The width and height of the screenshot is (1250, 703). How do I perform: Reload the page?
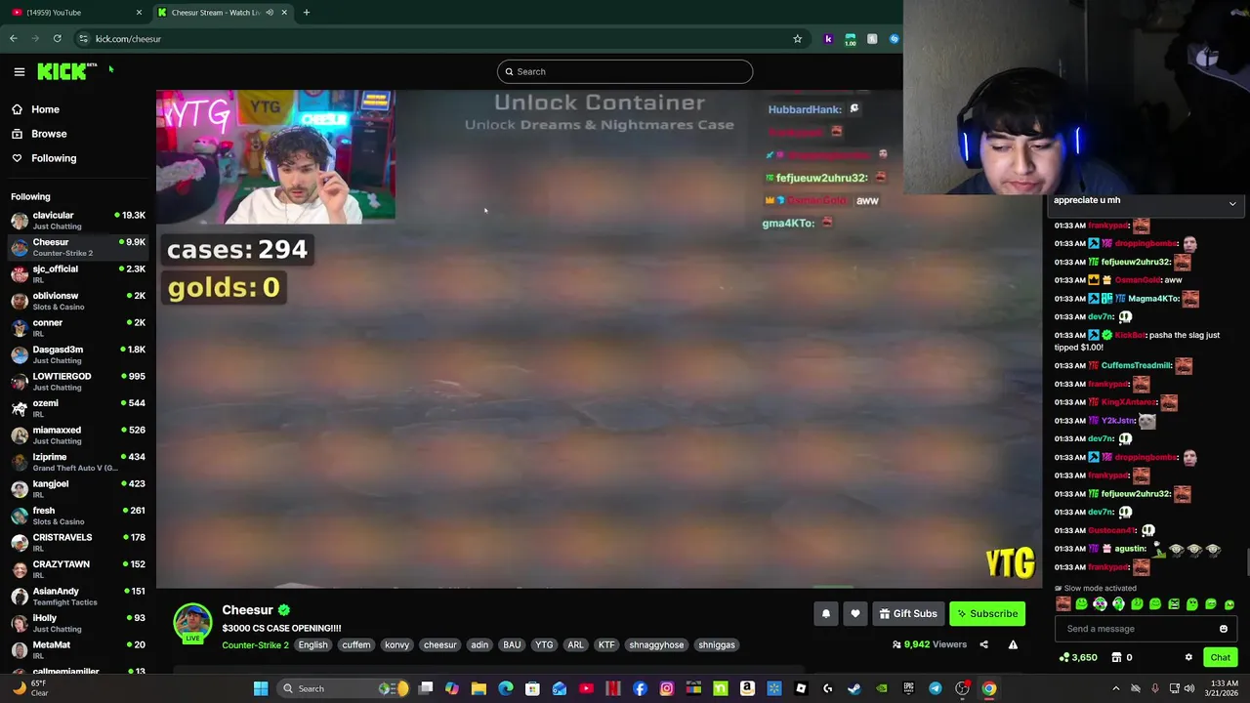57,39
